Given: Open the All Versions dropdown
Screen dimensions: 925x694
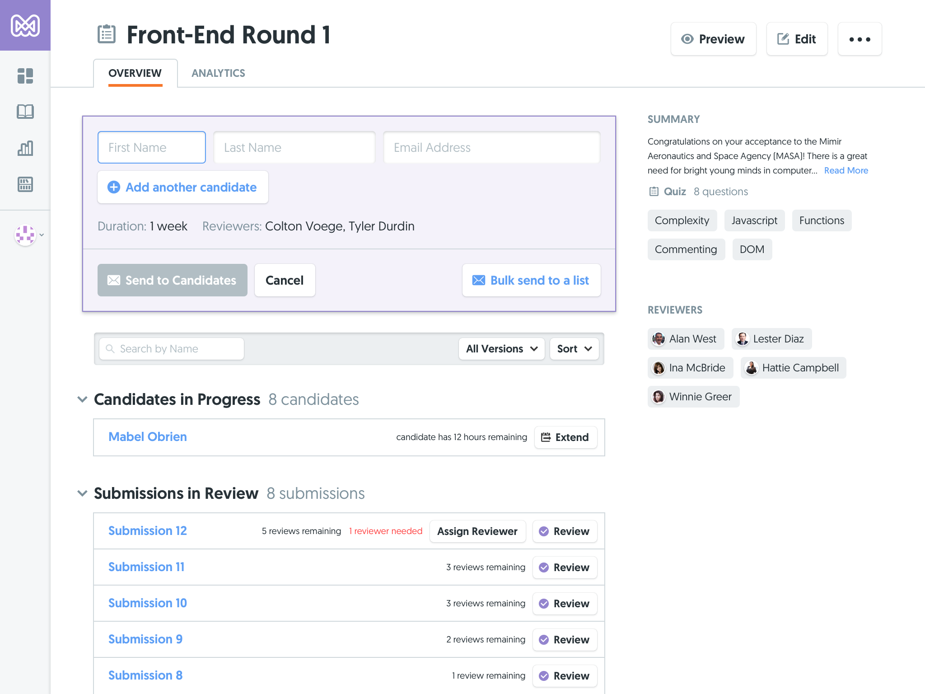Looking at the screenshot, I should pos(501,349).
